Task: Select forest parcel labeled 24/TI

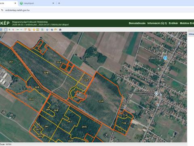Action: 38,129
